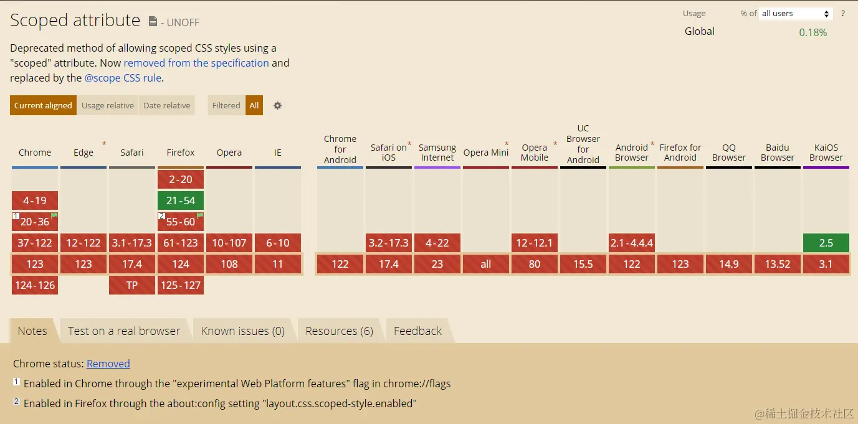Open the Notes tab

tap(32, 331)
